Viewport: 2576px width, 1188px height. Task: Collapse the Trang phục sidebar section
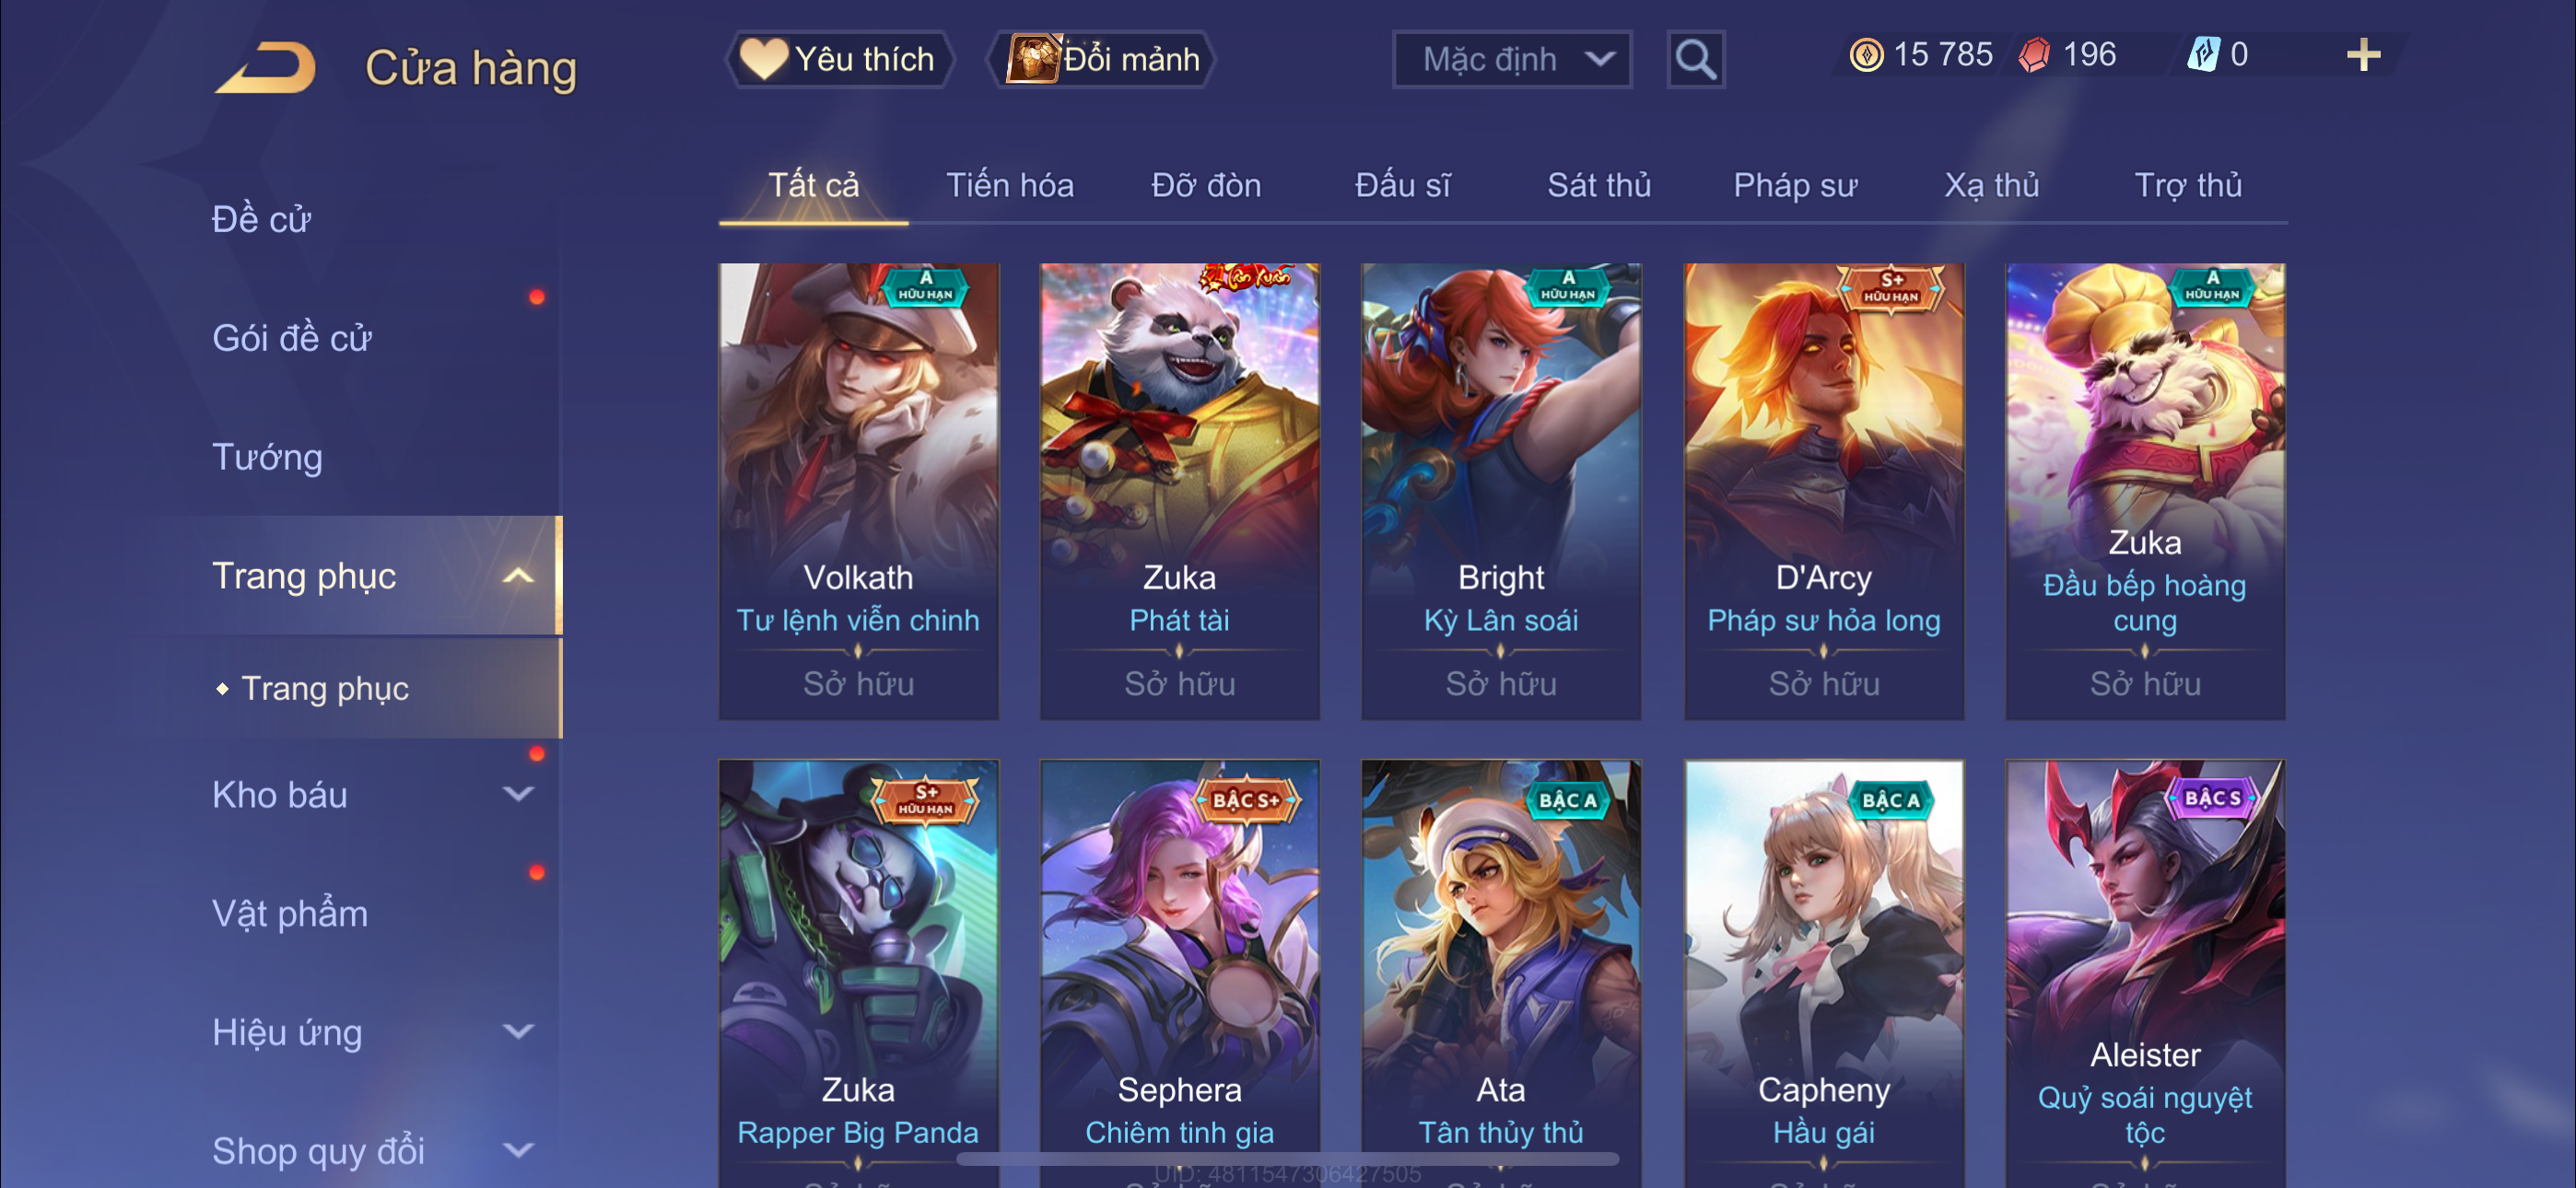tap(518, 576)
